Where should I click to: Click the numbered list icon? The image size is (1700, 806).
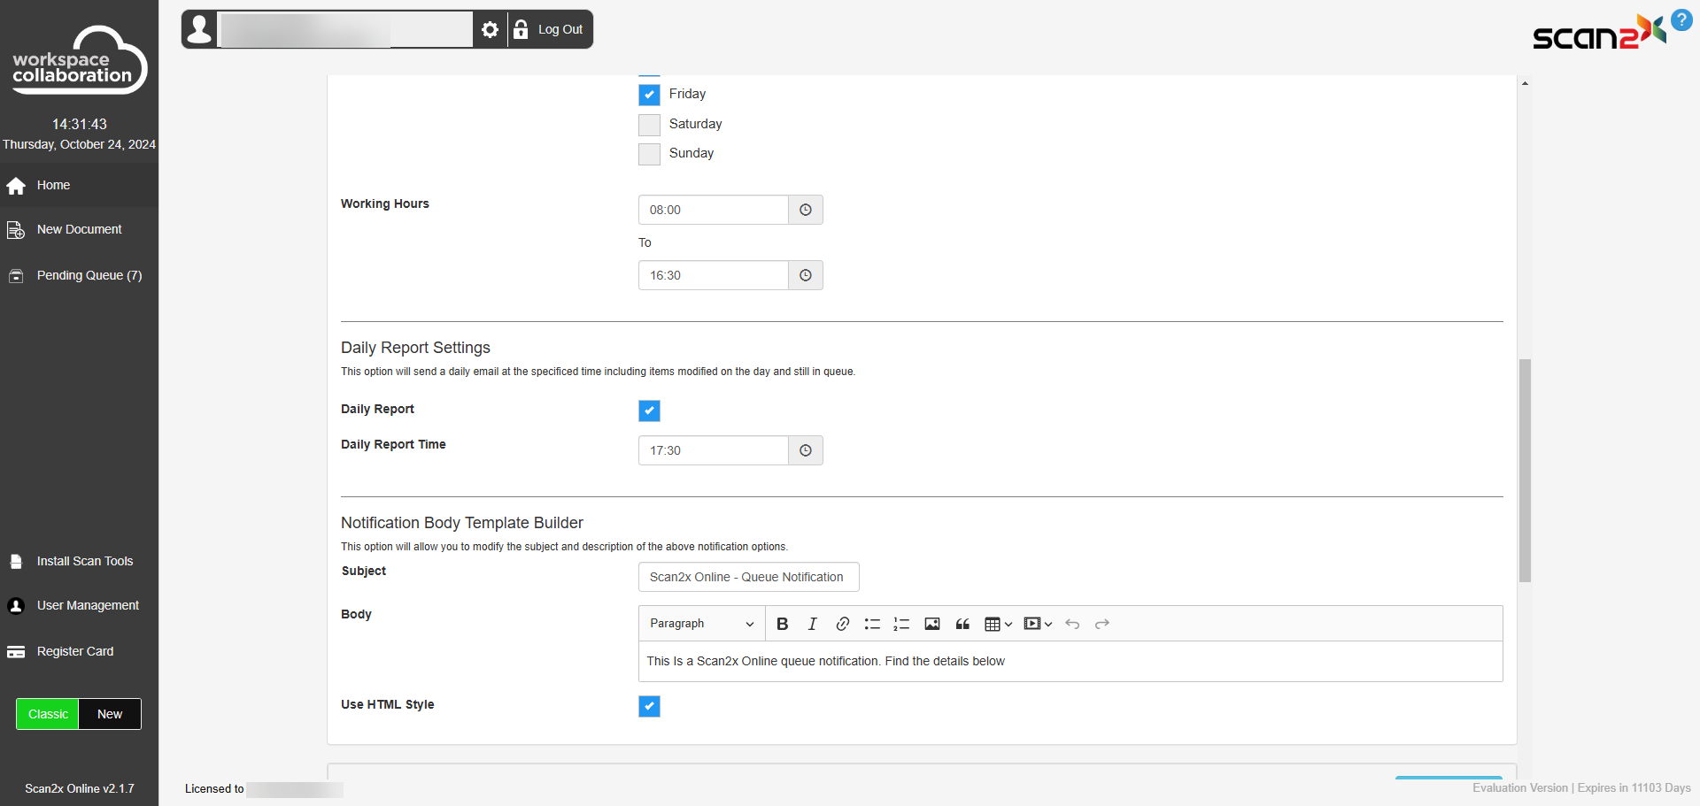pyautogui.click(x=901, y=624)
